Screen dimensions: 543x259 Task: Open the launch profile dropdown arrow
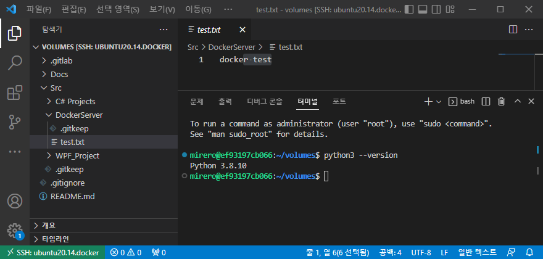coord(439,102)
